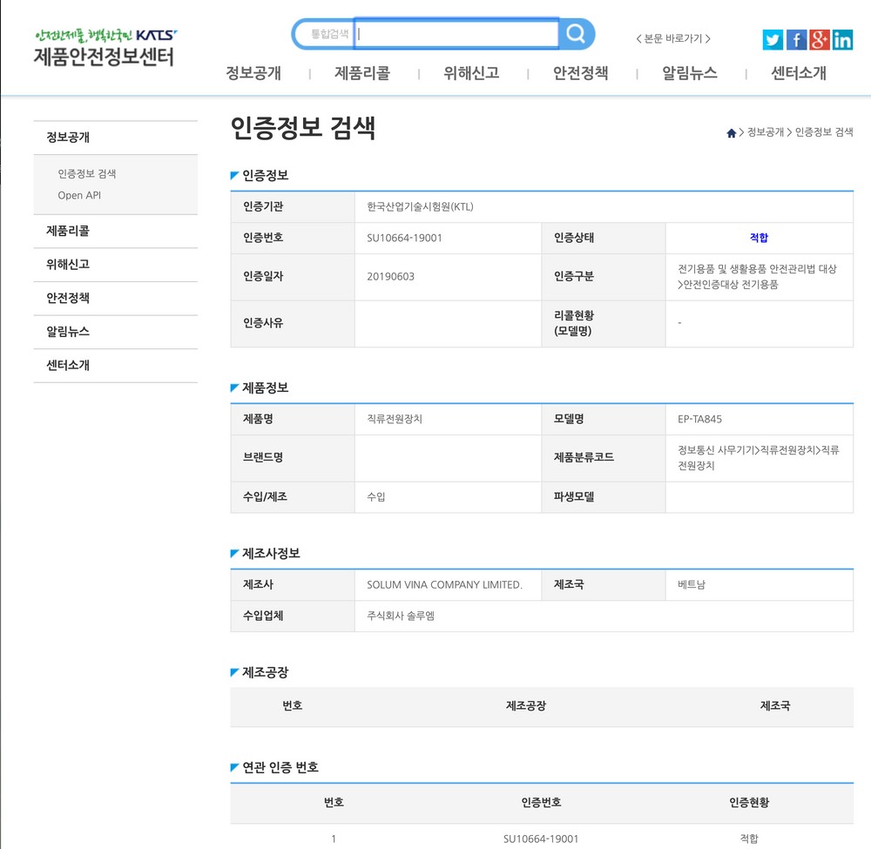The width and height of the screenshot is (871, 849).
Task: Open the 센터소개 top menu
Action: tap(798, 73)
